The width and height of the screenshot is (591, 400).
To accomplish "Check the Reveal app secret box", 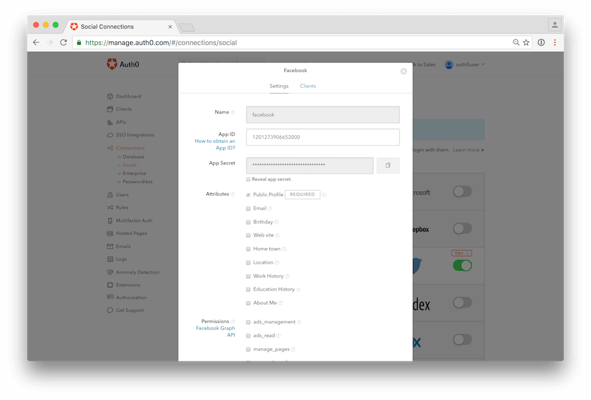I will [248, 179].
